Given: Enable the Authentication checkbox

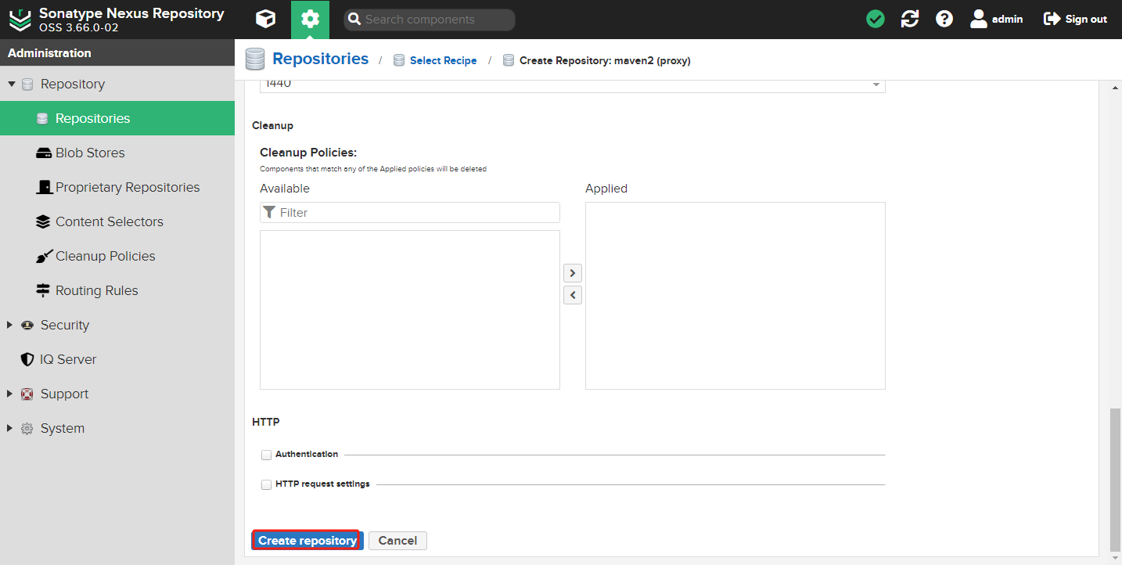Looking at the screenshot, I should point(267,455).
